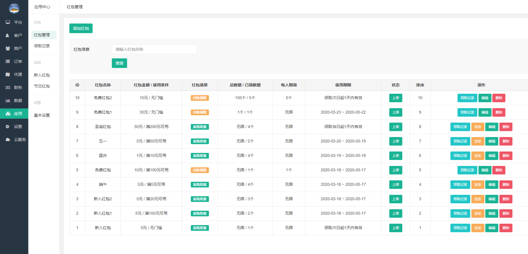Click the user icon beside 客户
The image size is (528, 254).
(7, 35)
